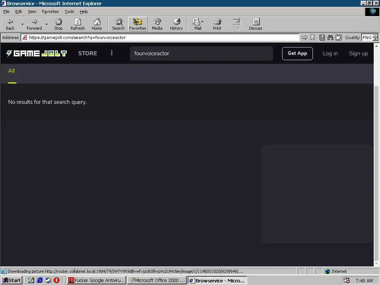Stop the page from loading
The height and width of the screenshot is (285, 380).
(58, 24)
